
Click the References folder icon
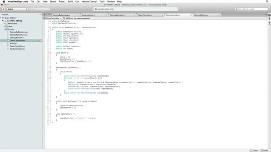coord(6,24)
